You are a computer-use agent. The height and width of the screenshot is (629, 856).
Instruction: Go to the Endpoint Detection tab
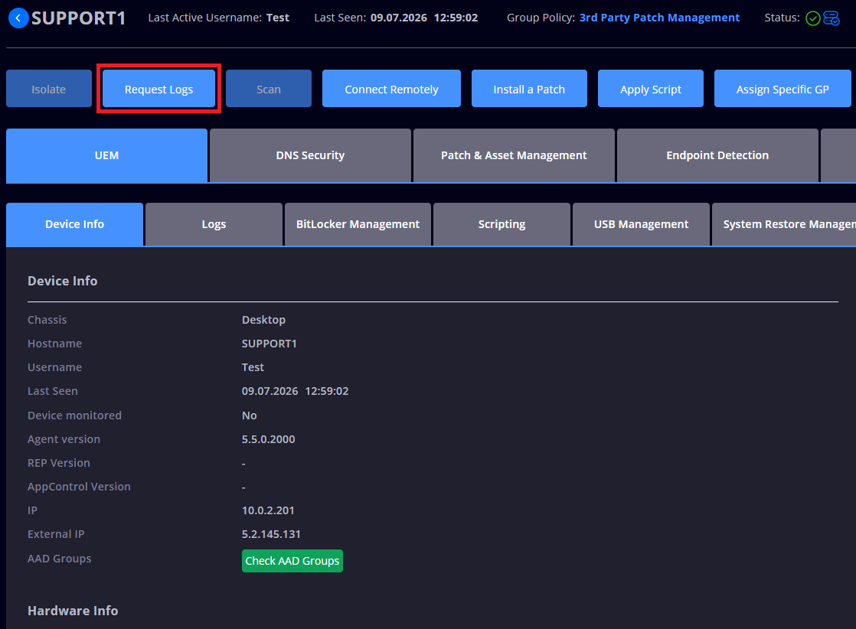(717, 155)
